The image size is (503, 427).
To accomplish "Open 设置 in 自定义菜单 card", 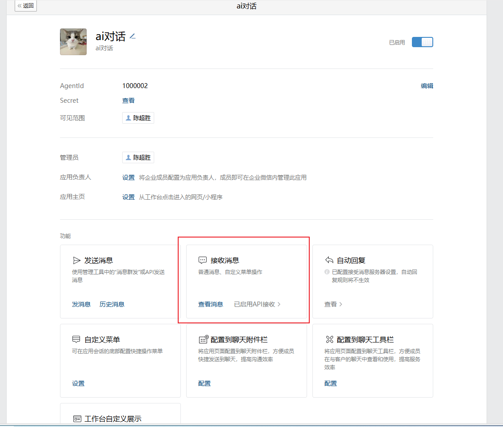I will [78, 384].
